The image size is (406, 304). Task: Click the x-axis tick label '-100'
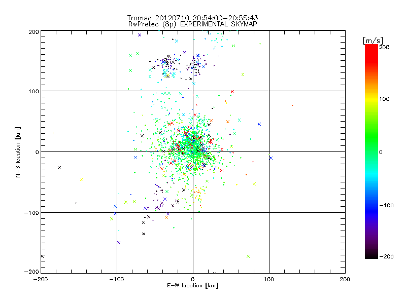tap(117, 279)
